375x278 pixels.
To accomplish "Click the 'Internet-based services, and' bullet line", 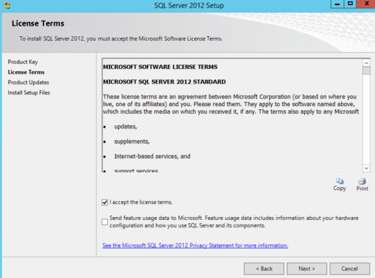I will [153, 156].
